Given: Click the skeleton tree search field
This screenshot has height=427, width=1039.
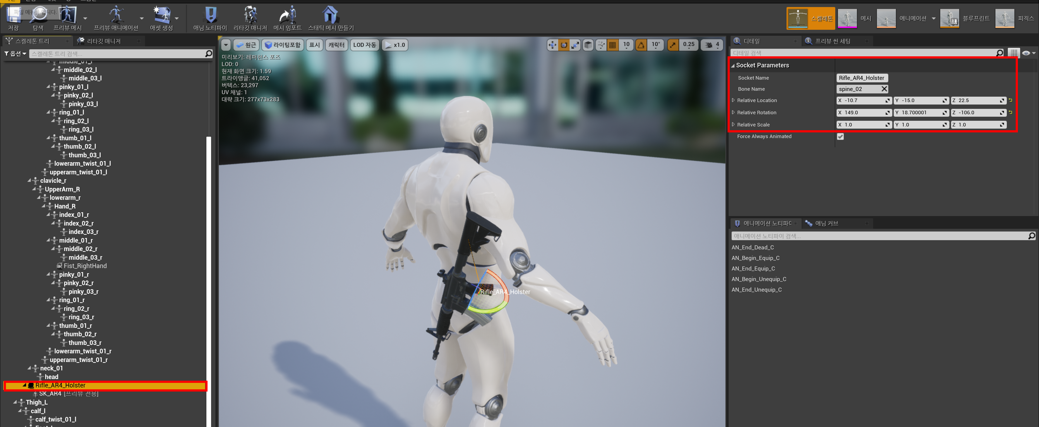Looking at the screenshot, I should (117, 54).
